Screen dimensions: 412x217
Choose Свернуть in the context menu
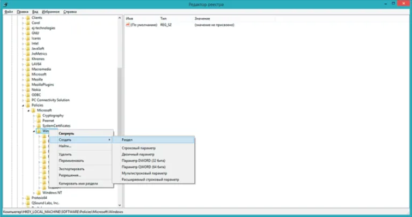(x=82, y=133)
